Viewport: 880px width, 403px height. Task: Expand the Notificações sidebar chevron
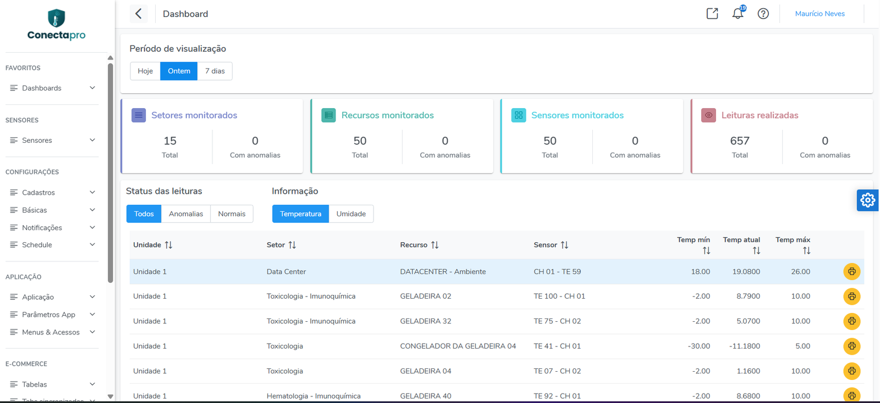92,227
